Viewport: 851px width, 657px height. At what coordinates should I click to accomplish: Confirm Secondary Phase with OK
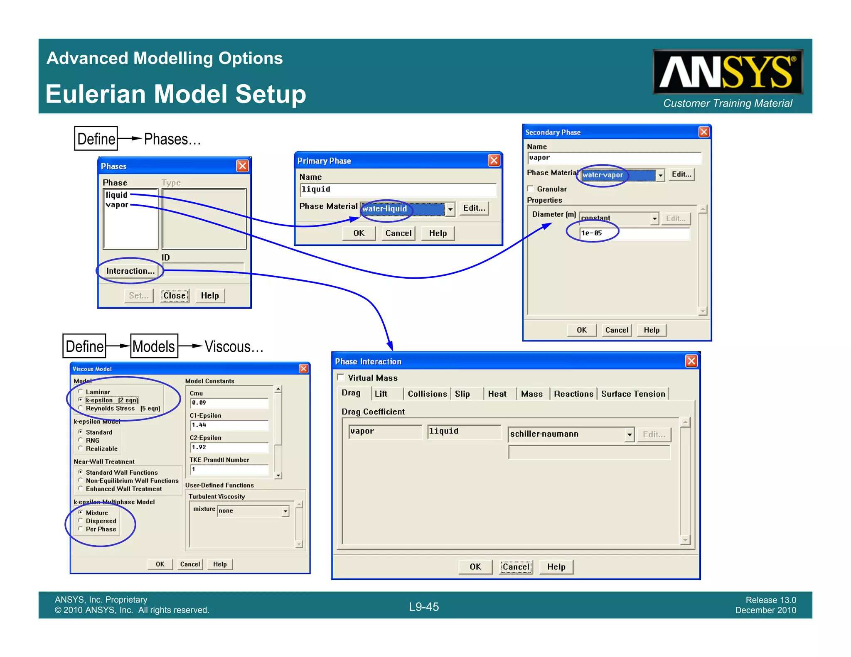pyautogui.click(x=582, y=330)
